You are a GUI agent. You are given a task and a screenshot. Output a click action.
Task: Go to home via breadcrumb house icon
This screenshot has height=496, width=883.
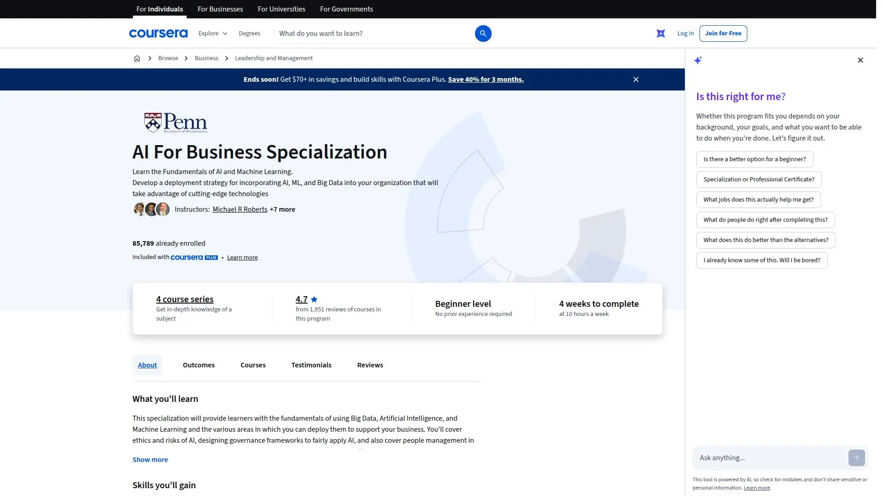pos(137,58)
